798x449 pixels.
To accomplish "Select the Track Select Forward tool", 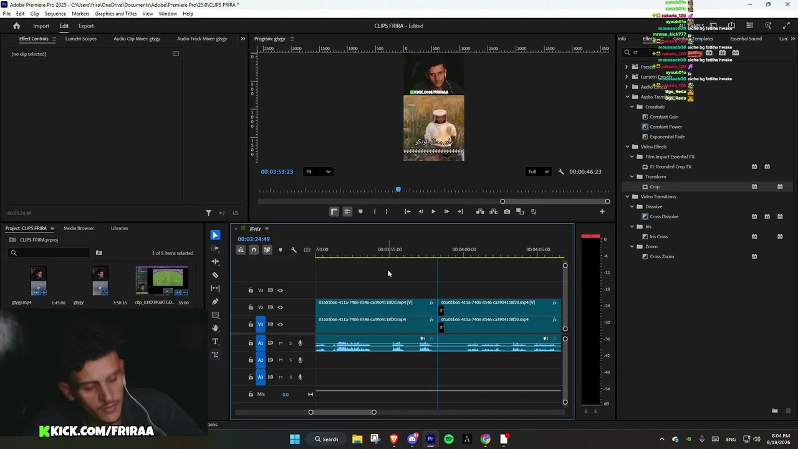I will pyautogui.click(x=215, y=248).
